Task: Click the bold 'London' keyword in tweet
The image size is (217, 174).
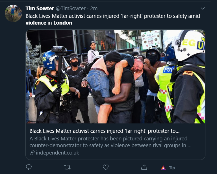Action: (x=63, y=23)
